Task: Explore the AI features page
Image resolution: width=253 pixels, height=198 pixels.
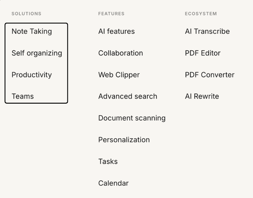Action: pyautogui.click(x=116, y=31)
